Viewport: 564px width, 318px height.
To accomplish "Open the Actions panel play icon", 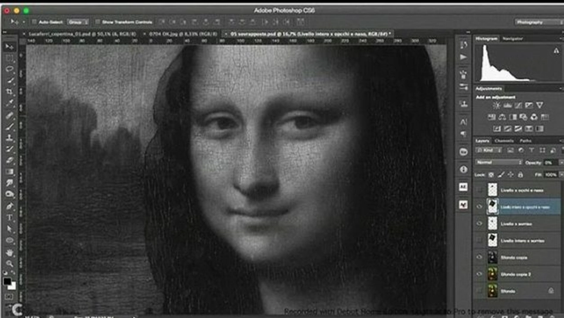I will (x=463, y=57).
